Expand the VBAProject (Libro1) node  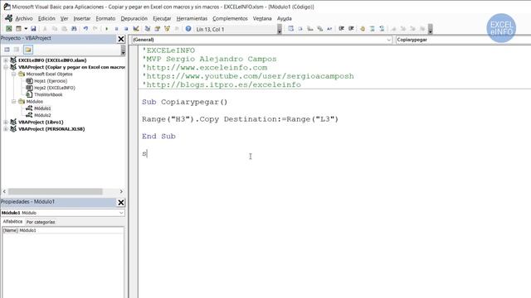6,122
